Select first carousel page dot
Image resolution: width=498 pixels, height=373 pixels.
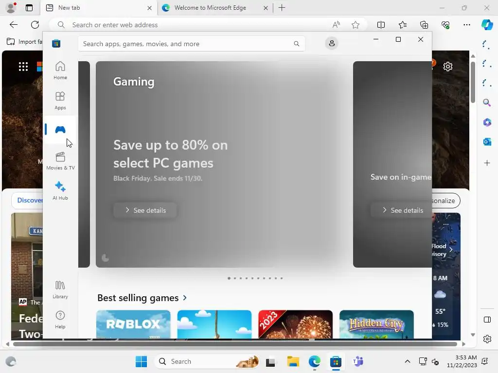click(229, 278)
